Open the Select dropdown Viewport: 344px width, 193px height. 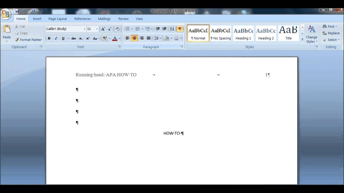(331, 40)
